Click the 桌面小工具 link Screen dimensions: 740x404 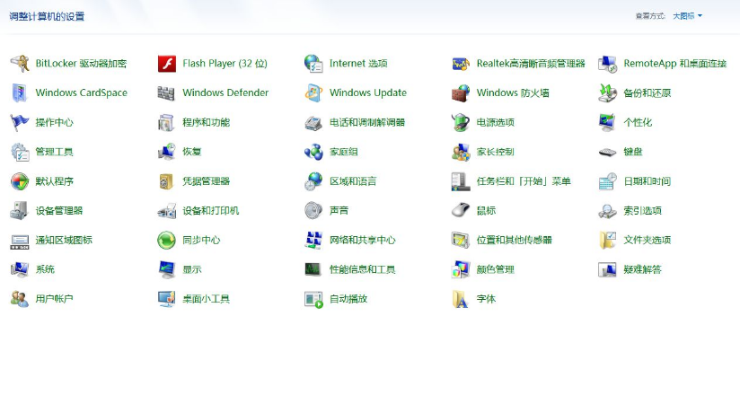click(x=206, y=299)
